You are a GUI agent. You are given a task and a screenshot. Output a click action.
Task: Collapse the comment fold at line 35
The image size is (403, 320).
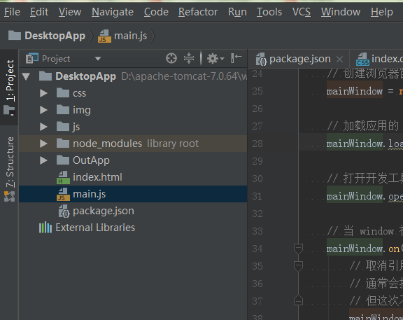tap(298, 266)
